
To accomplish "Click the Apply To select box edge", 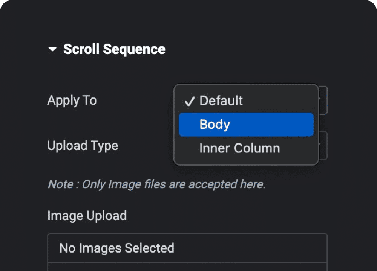I will click(x=323, y=100).
